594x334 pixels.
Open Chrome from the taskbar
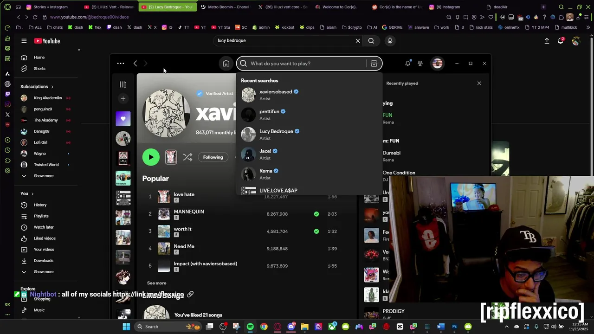(x=264, y=327)
